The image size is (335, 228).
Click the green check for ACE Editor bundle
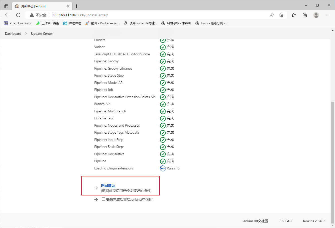pos(163,54)
